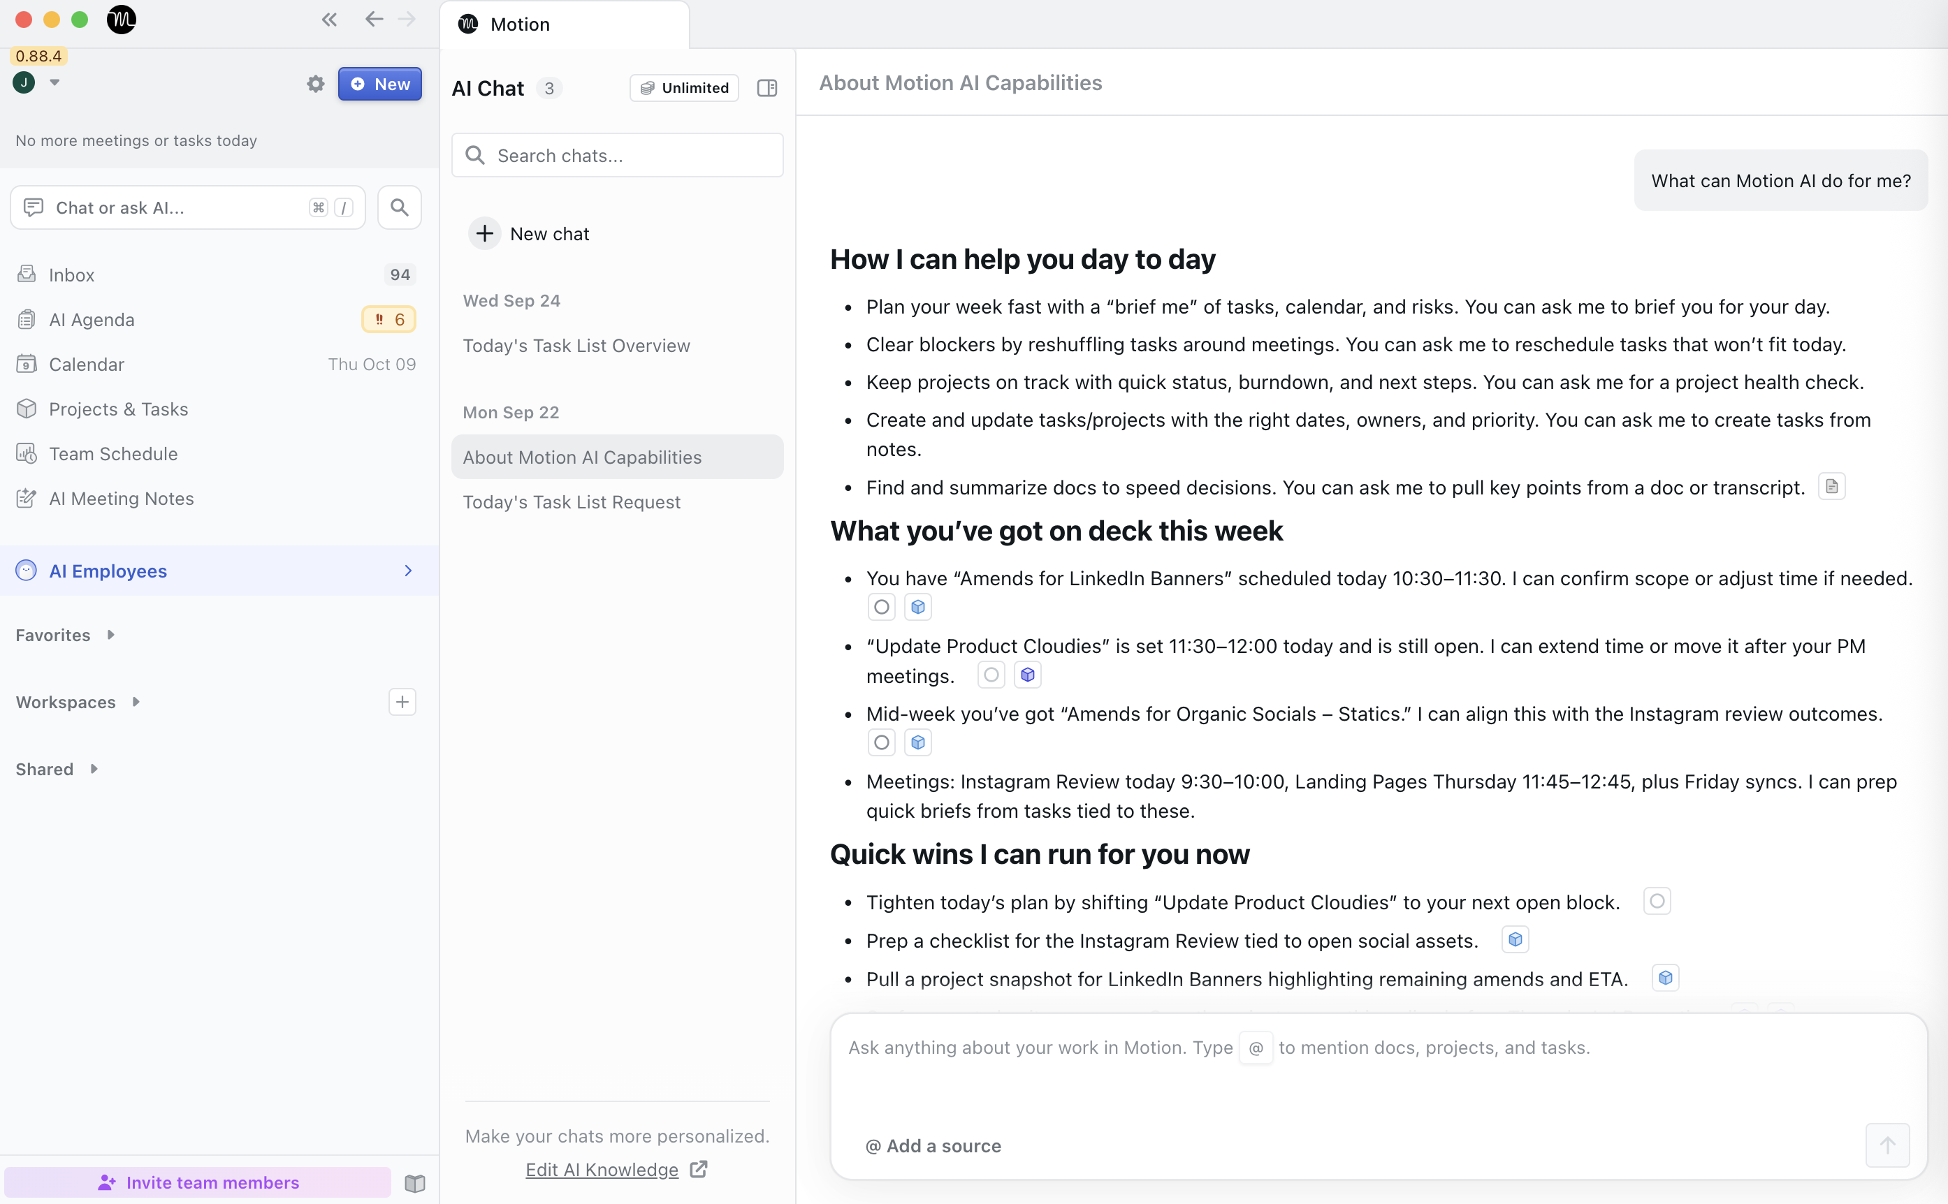
Task: Click the Edit AI Knowledge link
Action: [602, 1169]
